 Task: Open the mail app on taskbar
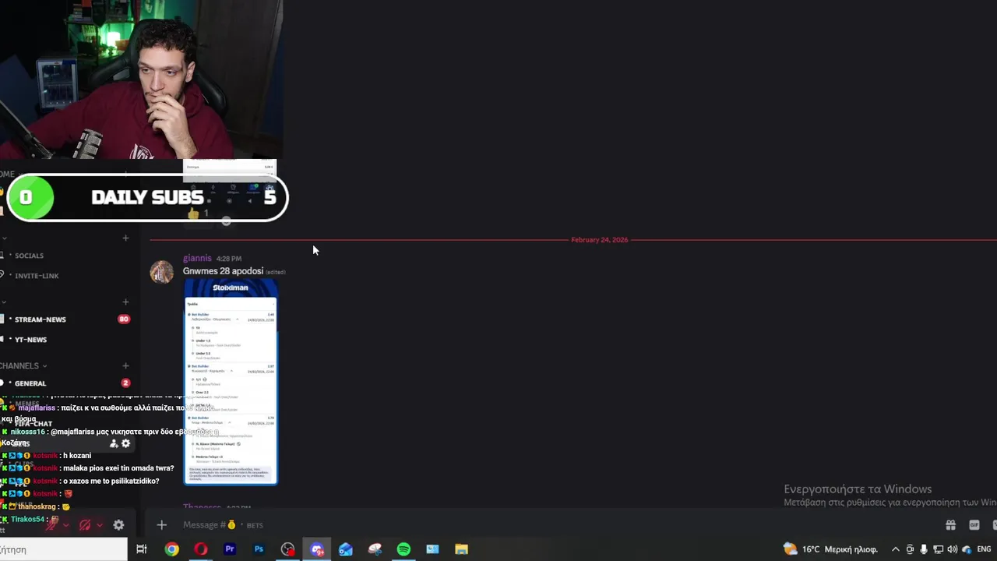point(346,549)
